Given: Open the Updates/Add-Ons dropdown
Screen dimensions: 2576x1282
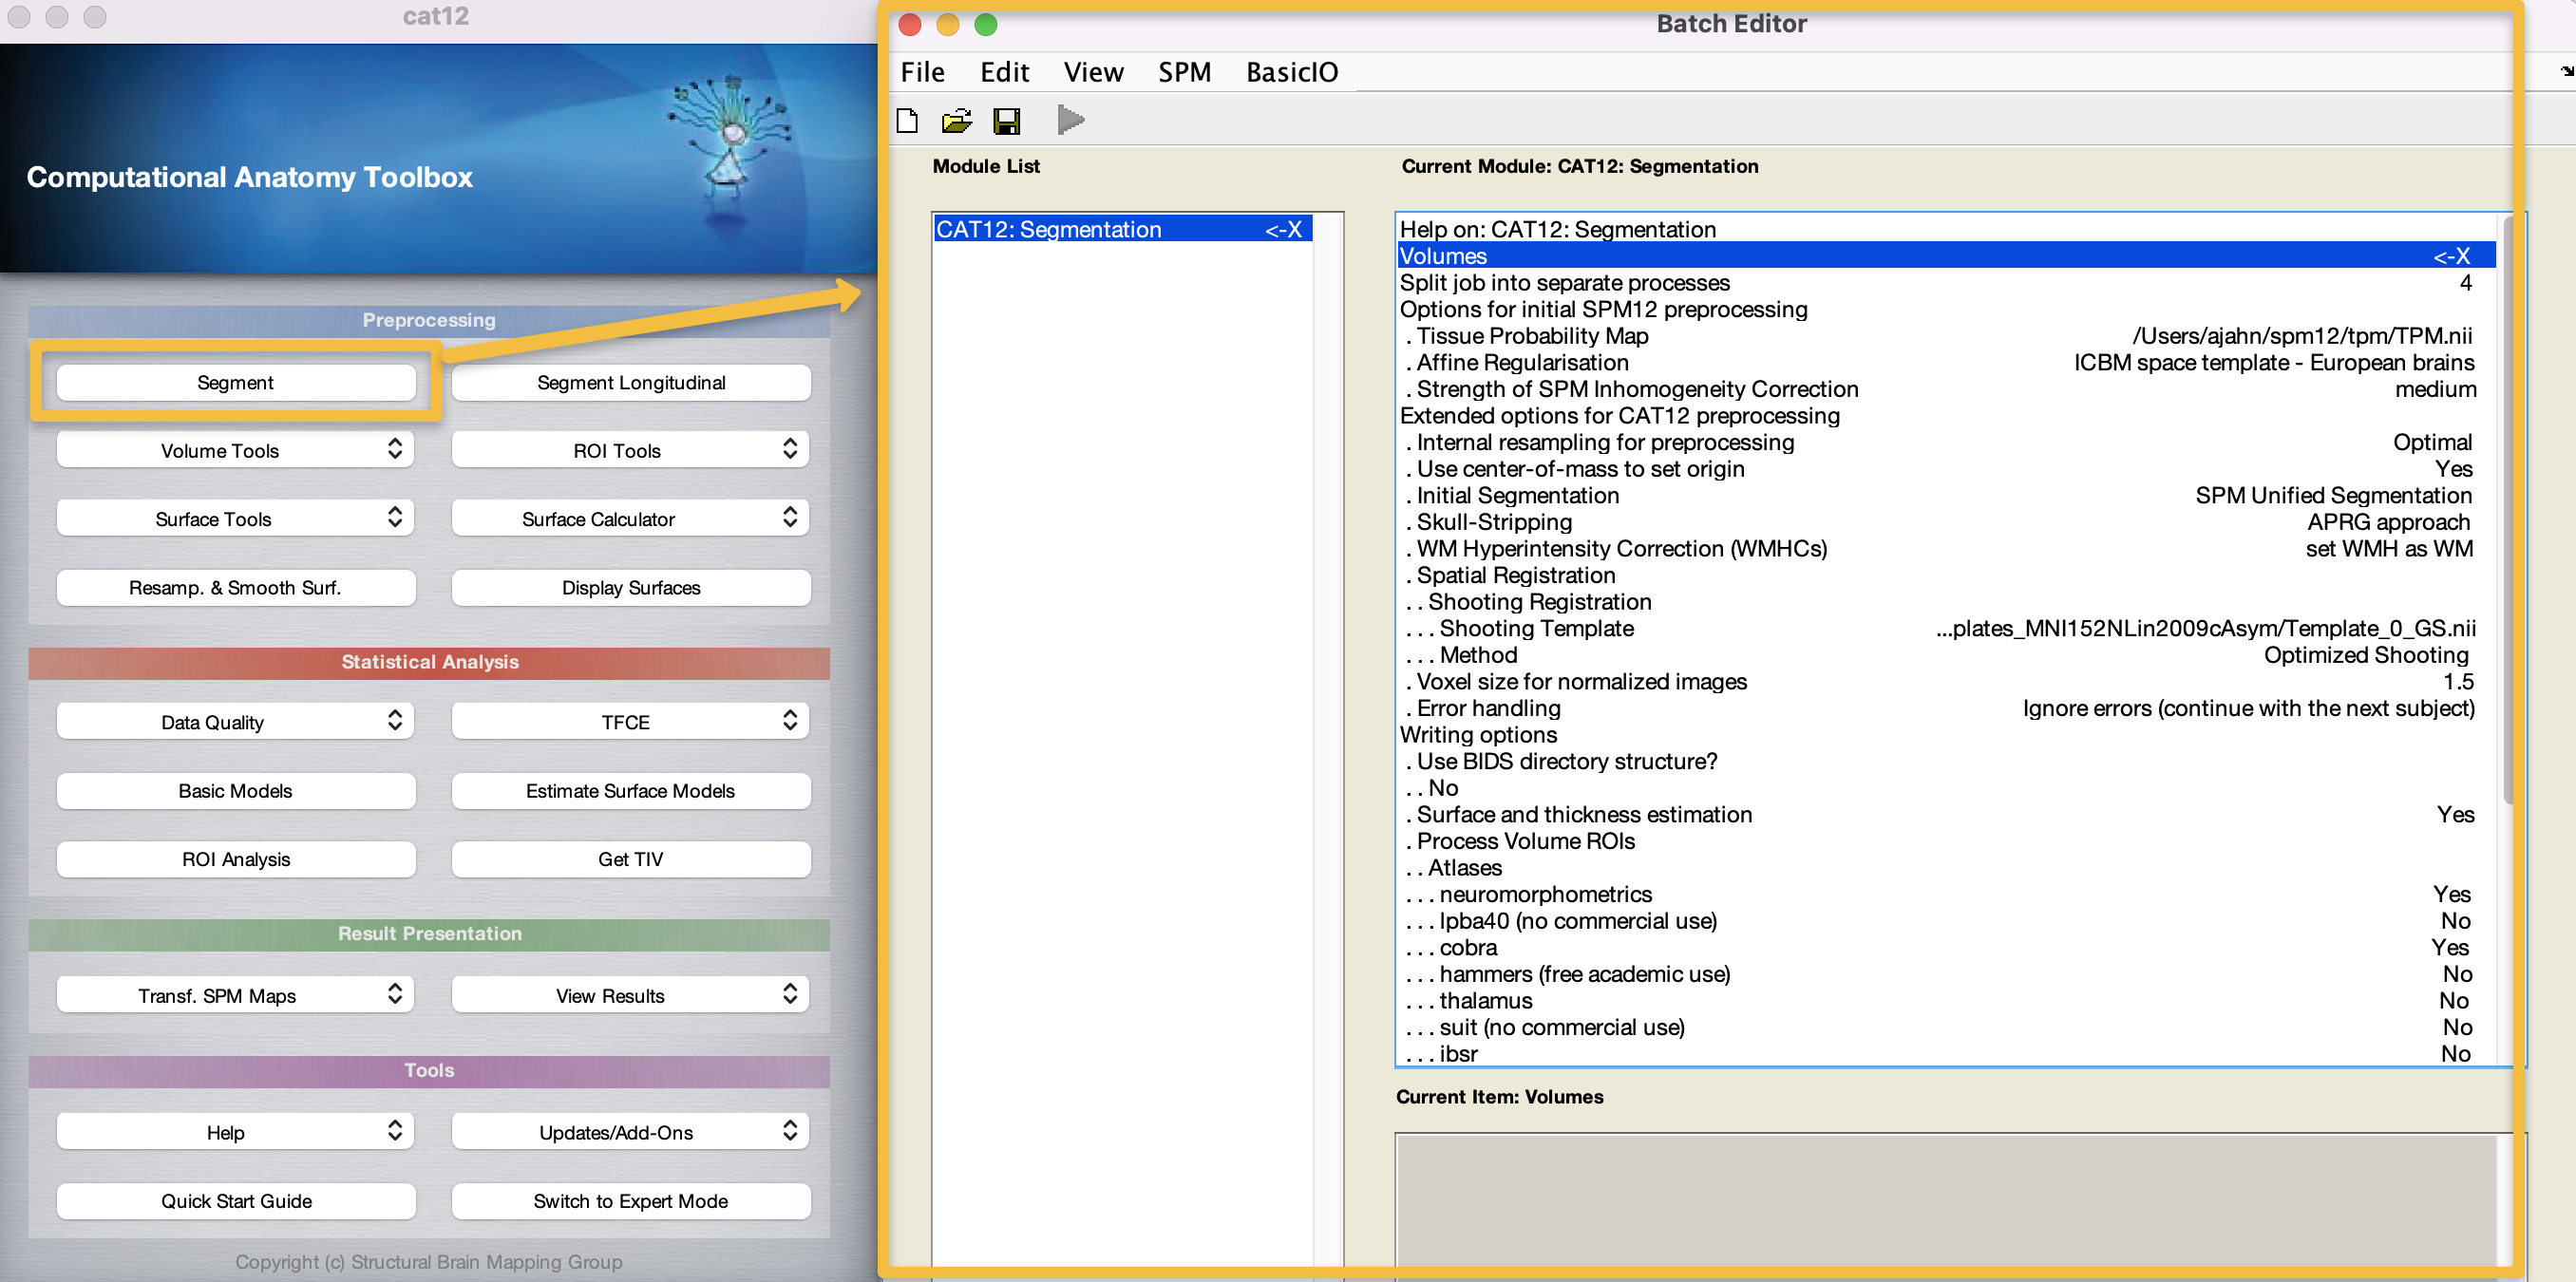Looking at the screenshot, I should (x=631, y=1132).
